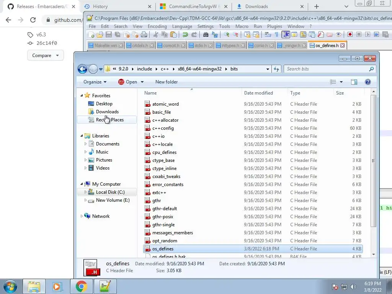Open the Encoding menu in Notepad++

[157, 26]
